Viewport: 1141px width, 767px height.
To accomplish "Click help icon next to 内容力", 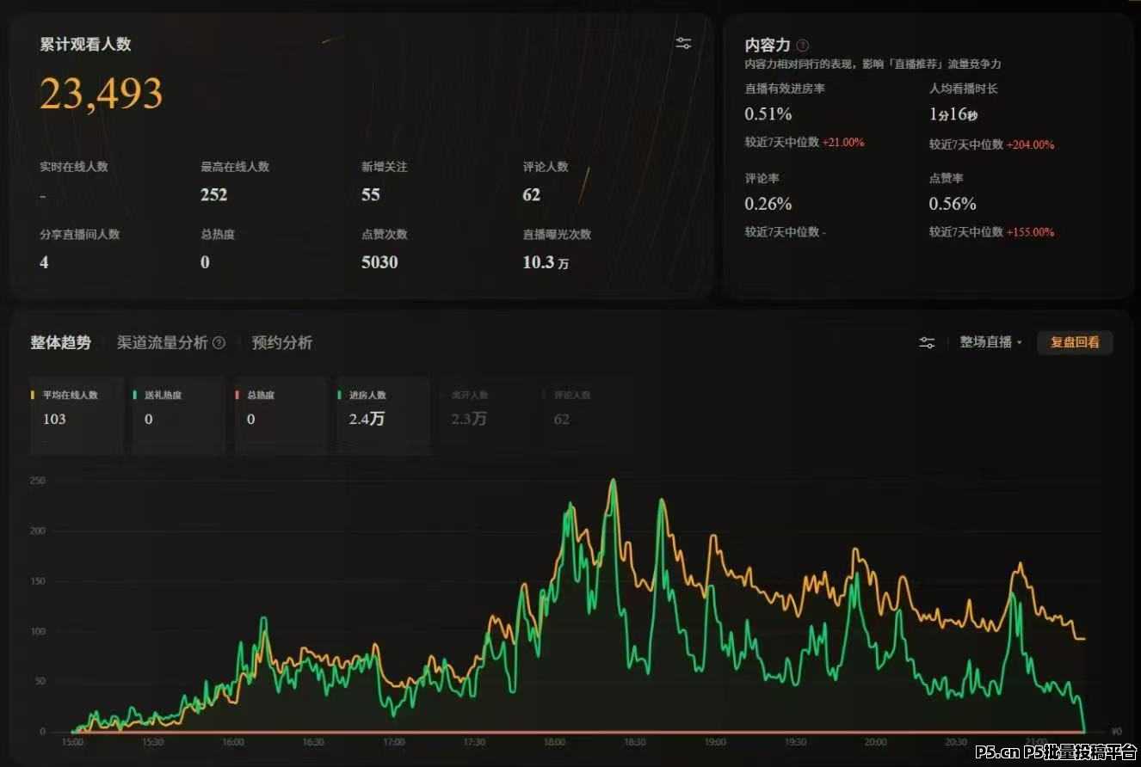I will click(x=802, y=46).
